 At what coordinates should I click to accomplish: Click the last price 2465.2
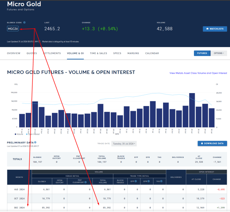pyautogui.click(x=52, y=29)
